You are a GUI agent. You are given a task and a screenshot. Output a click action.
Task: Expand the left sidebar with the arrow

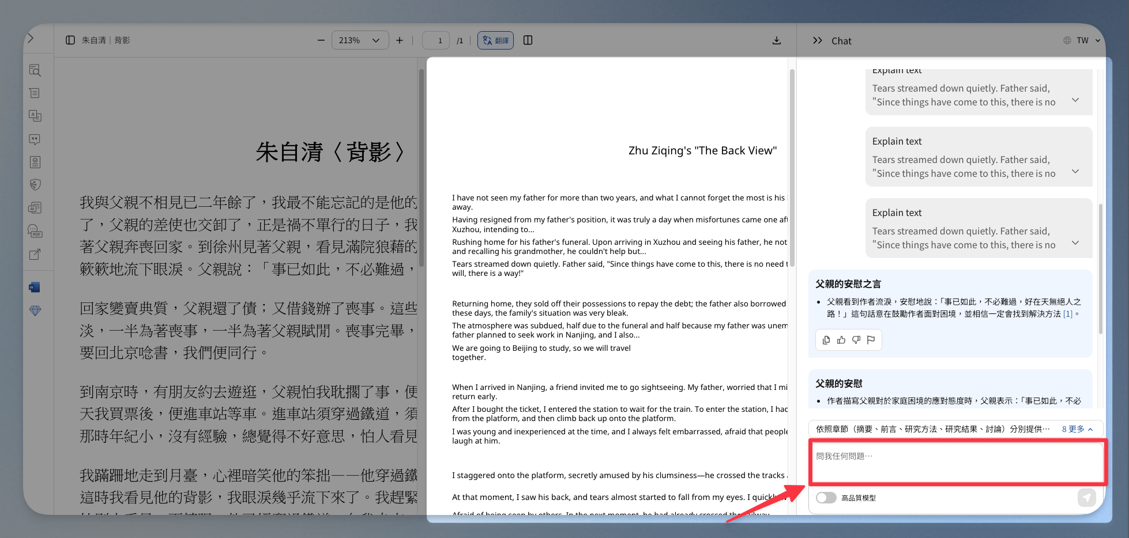tap(31, 39)
